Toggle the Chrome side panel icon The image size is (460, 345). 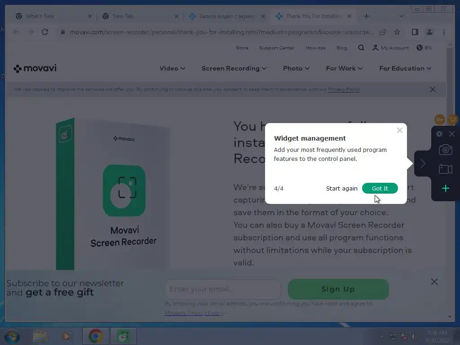tap(415, 32)
